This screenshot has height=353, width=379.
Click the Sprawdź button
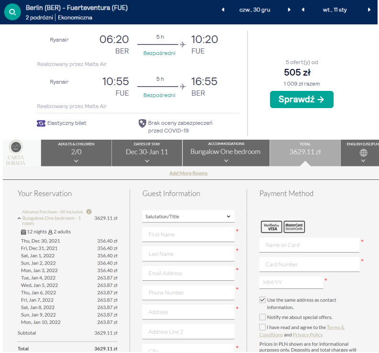pos(302,99)
